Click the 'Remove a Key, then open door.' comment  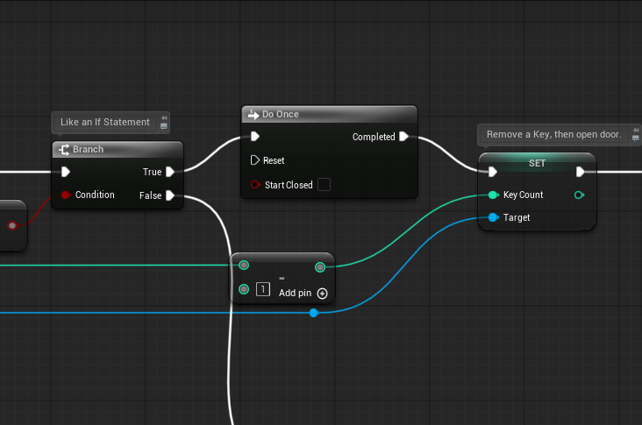[x=553, y=134]
